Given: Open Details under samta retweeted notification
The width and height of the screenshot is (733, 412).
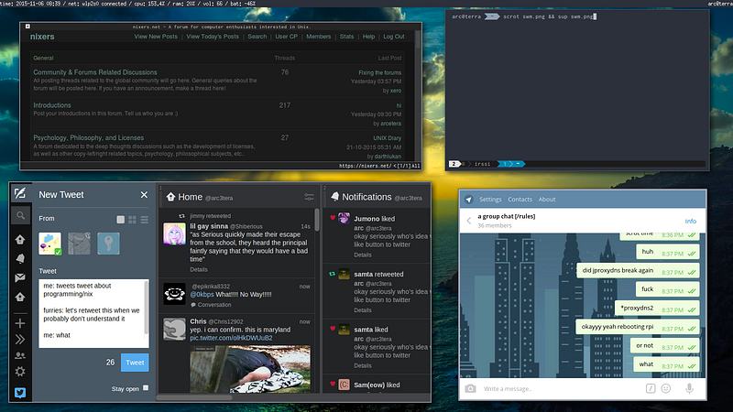Looking at the screenshot, I should click(363, 310).
